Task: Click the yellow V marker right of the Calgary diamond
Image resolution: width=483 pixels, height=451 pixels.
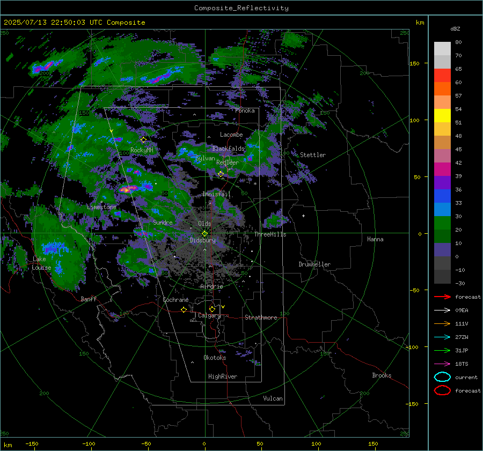Action: pos(223,307)
